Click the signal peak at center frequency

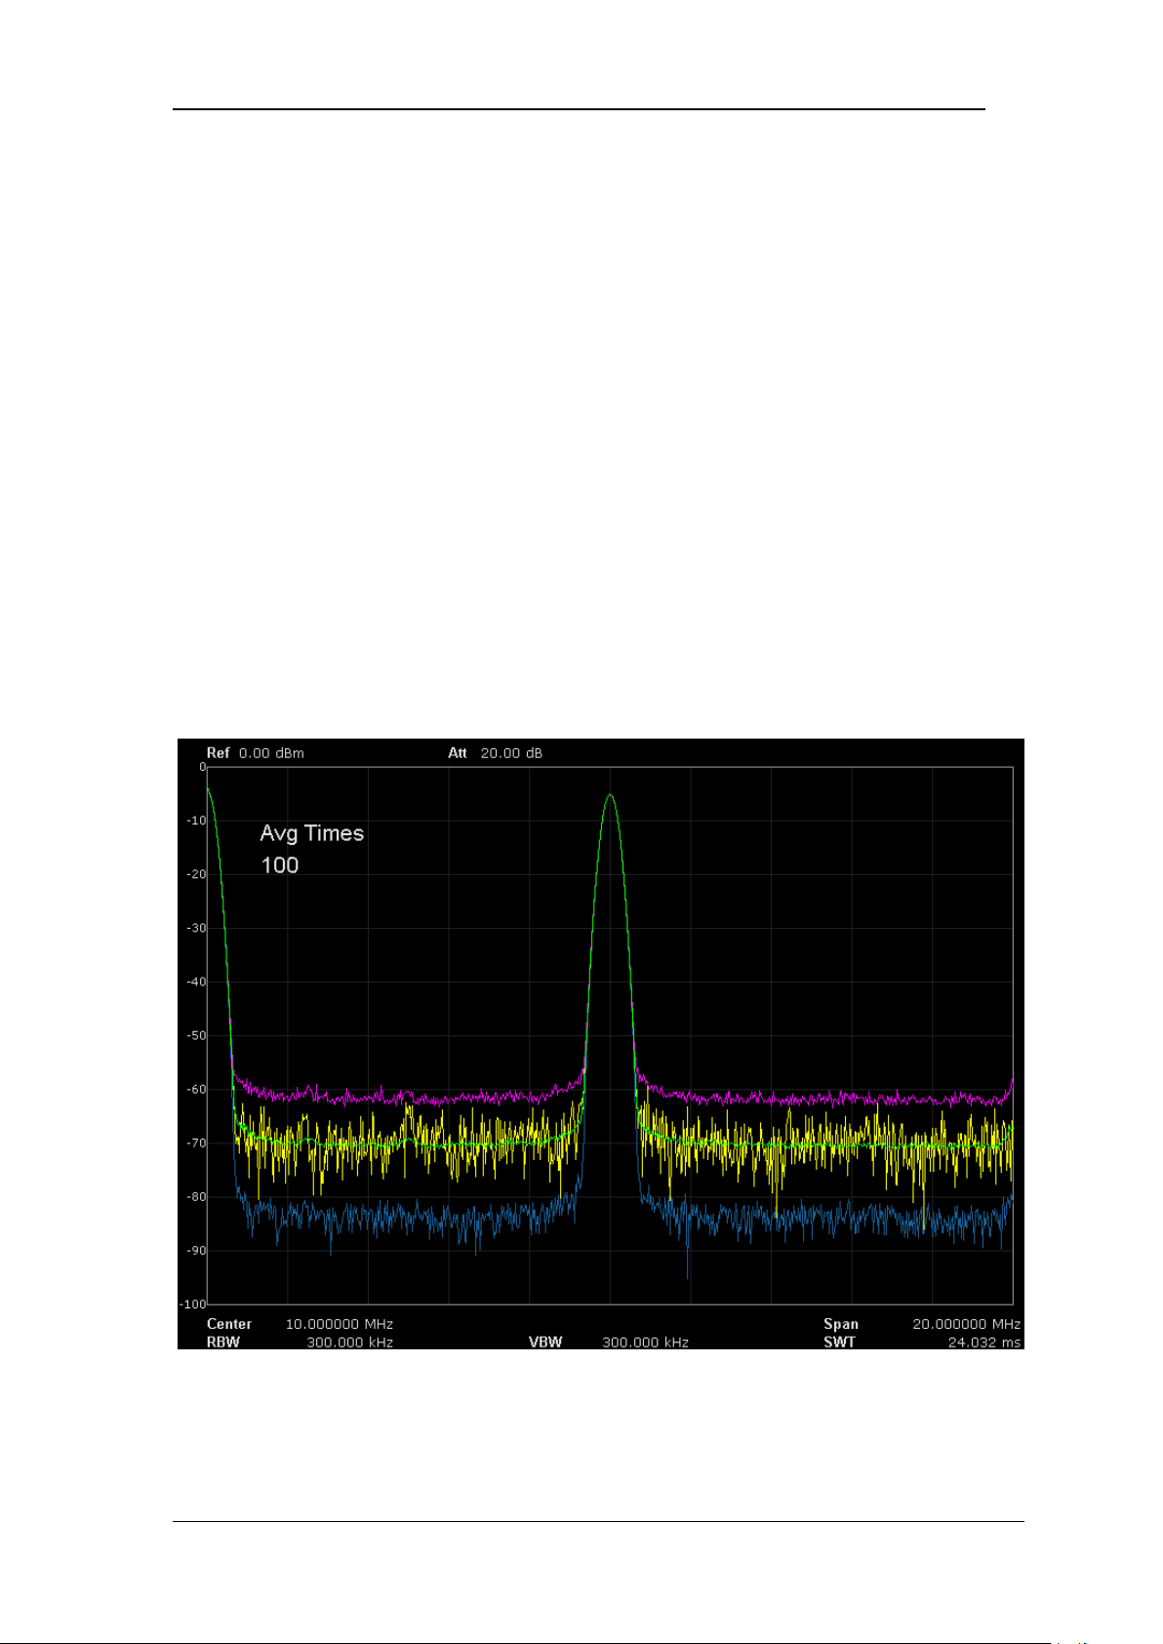[610, 795]
